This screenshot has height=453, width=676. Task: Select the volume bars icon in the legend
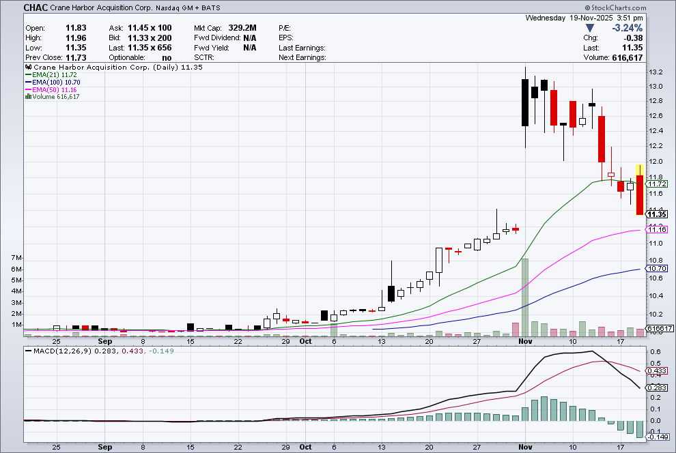pyautogui.click(x=27, y=96)
